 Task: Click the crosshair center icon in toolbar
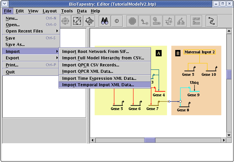click(x=117, y=21)
